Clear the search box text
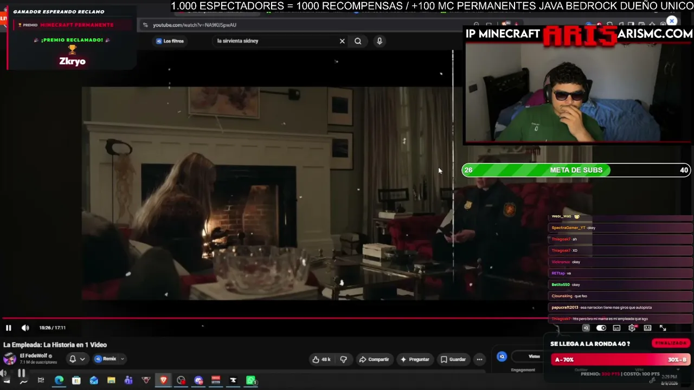This screenshot has width=694, height=390. click(x=342, y=41)
